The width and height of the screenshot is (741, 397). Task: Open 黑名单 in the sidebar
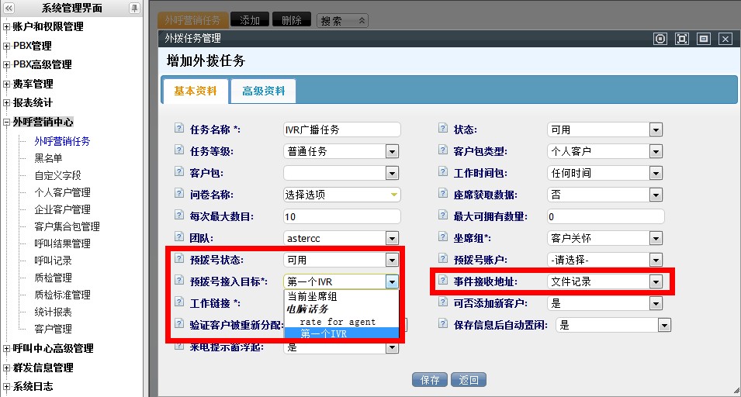[48, 158]
